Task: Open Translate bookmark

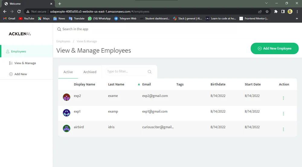Action: (77, 18)
